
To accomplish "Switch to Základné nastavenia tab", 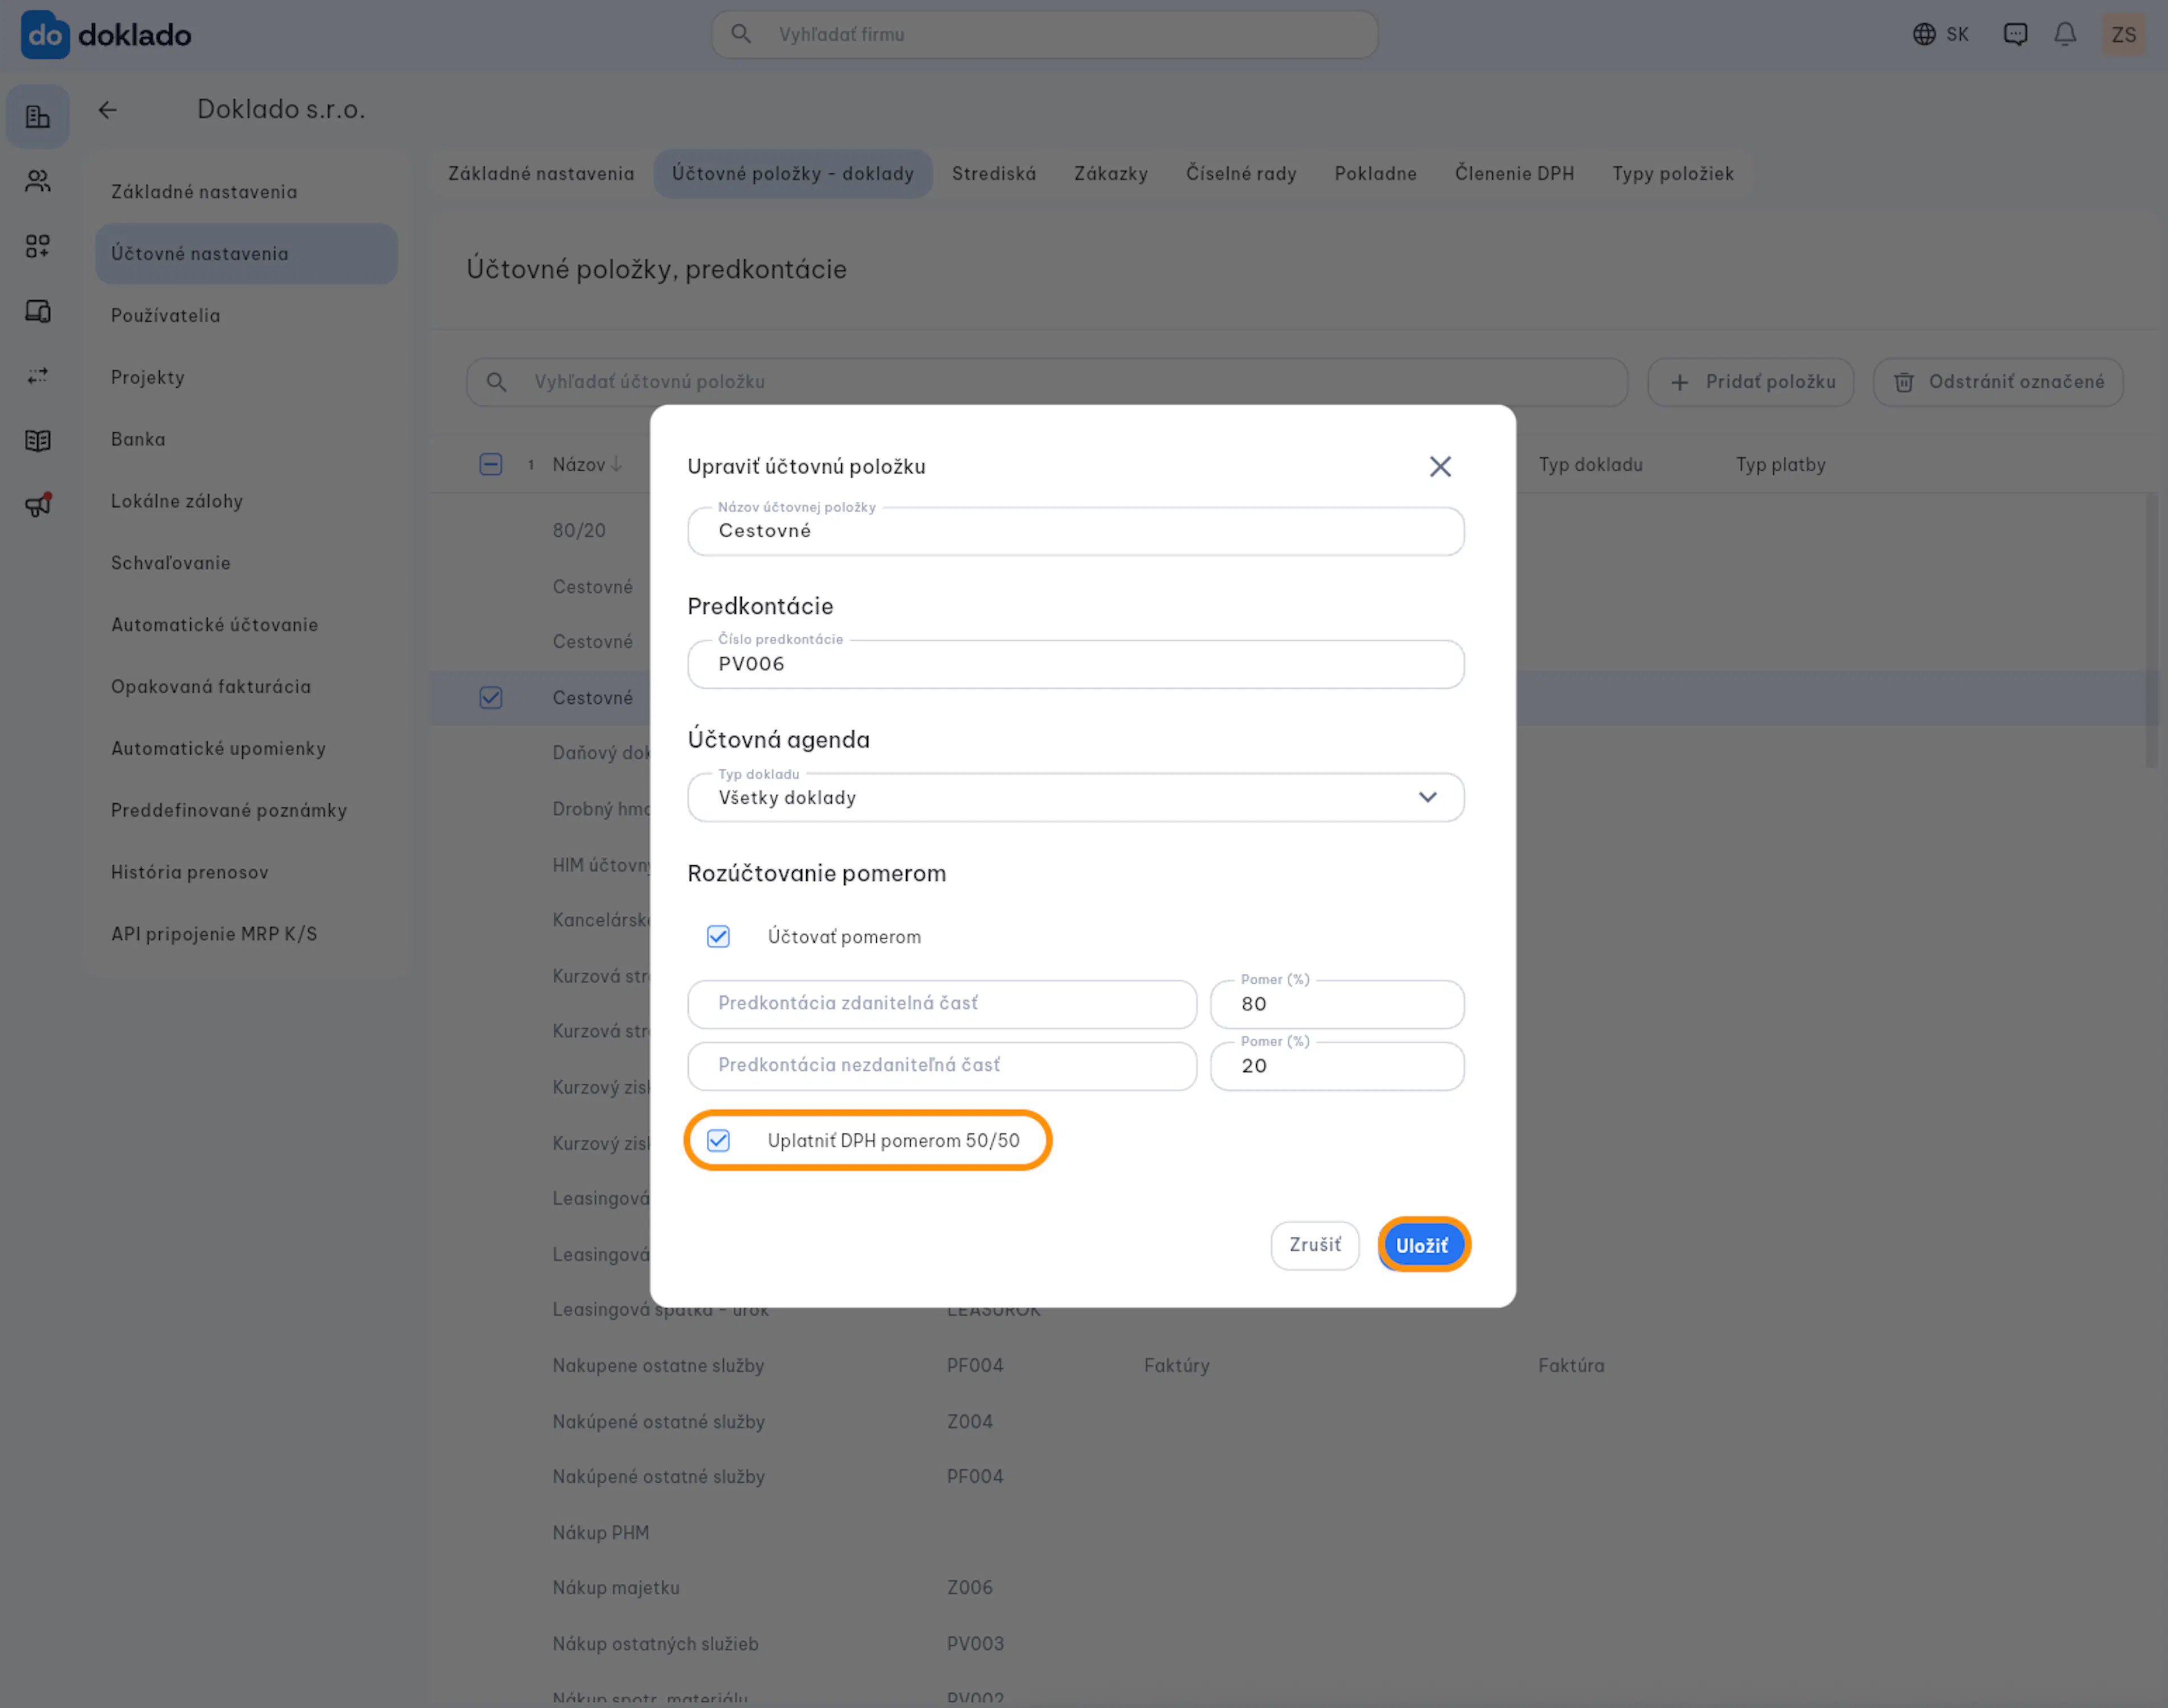I will pos(541,174).
